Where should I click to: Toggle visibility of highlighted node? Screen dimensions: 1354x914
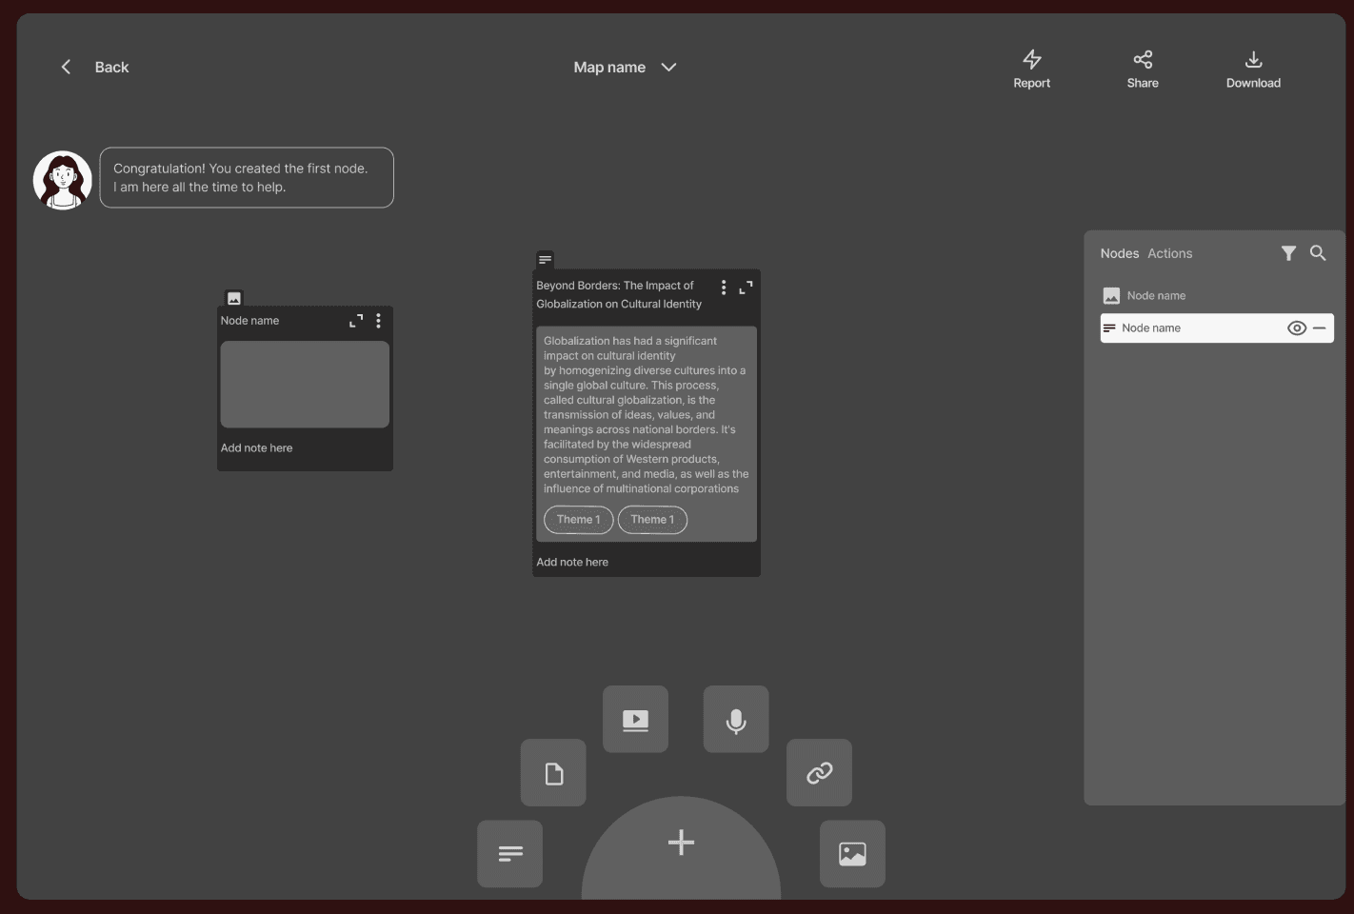click(1297, 328)
